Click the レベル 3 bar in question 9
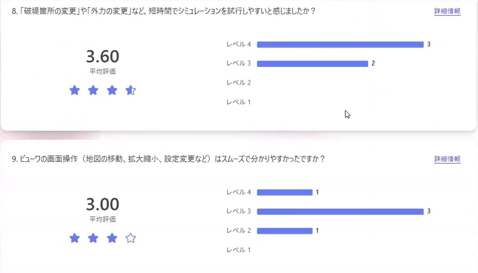Viewport: 478px width, 273px height. point(340,211)
